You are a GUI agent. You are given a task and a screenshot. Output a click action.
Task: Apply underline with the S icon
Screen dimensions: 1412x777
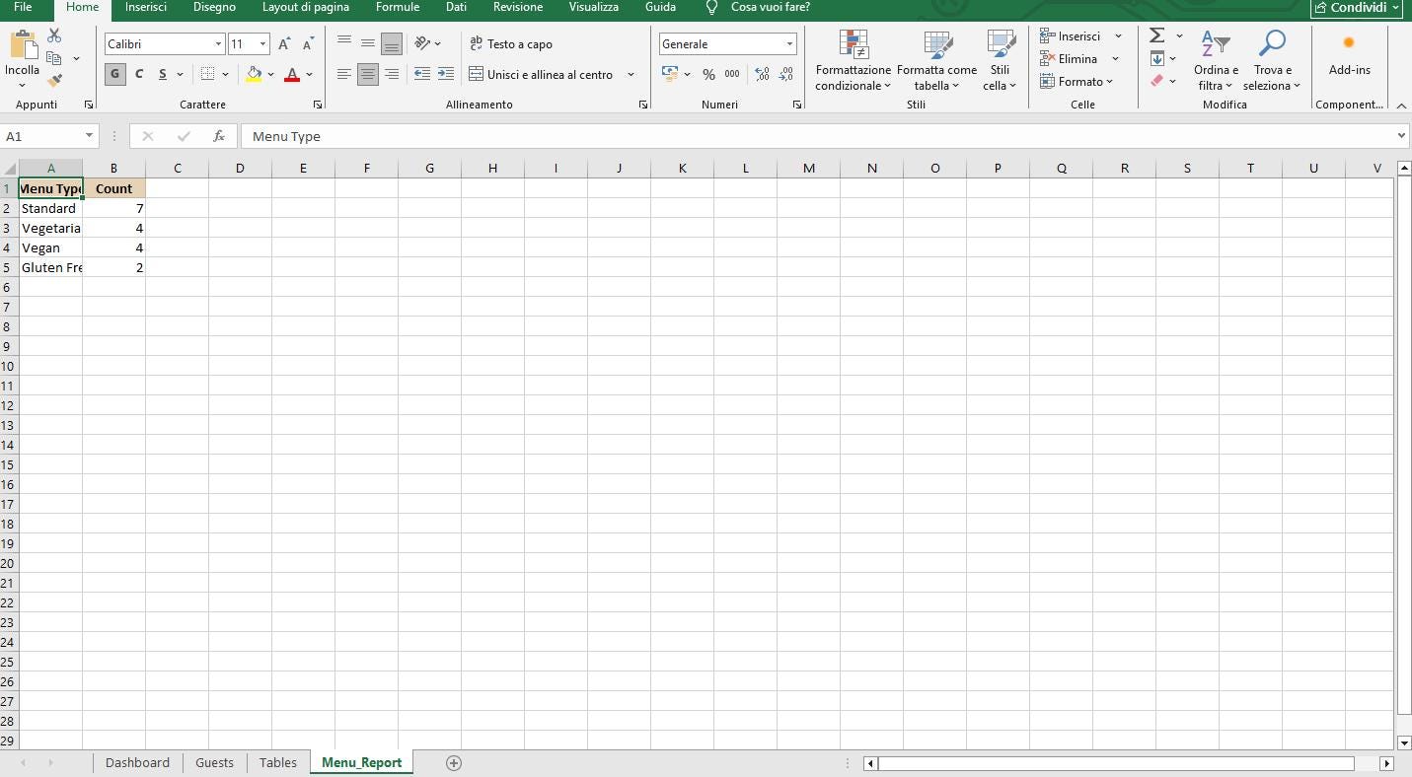(161, 74)
